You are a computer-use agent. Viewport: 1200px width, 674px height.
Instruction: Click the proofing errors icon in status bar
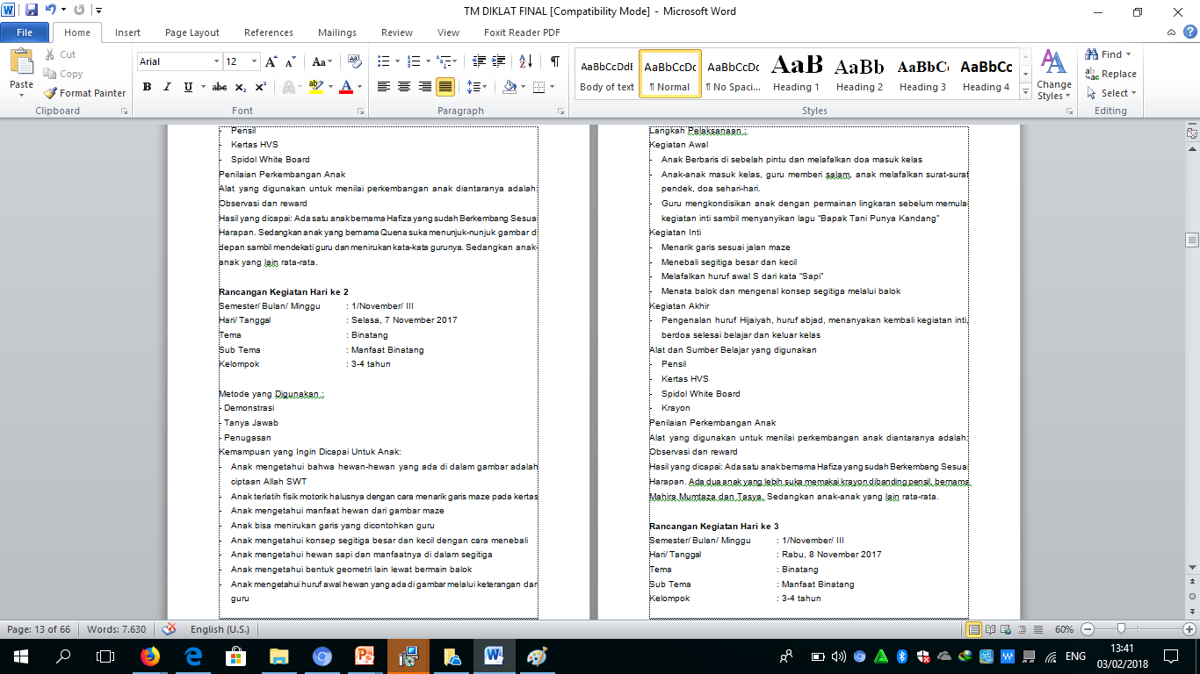click(x=169, y=629)
